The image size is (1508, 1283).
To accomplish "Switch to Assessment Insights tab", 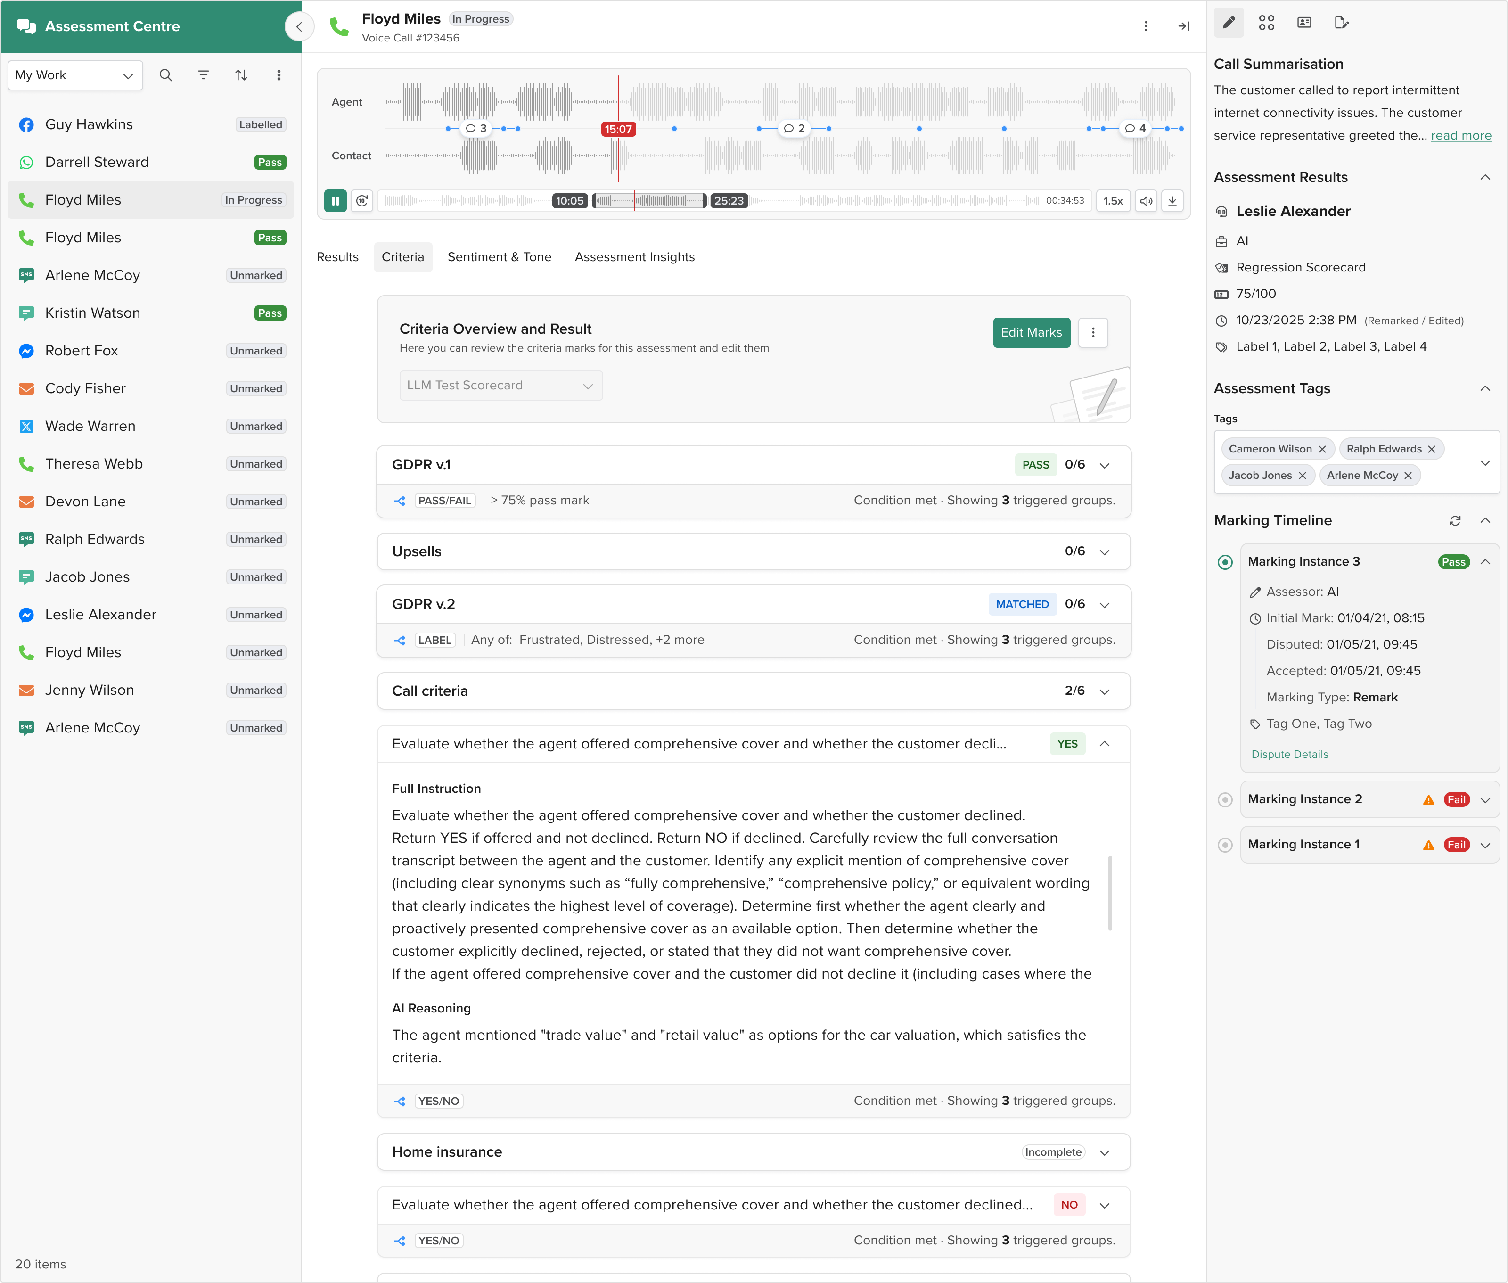I will pos(635,257).
